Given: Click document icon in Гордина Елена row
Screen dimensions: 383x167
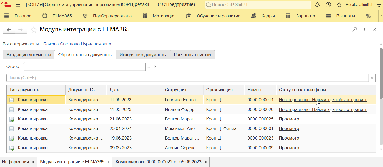Looking at the screenshot, I should [11, 100].
